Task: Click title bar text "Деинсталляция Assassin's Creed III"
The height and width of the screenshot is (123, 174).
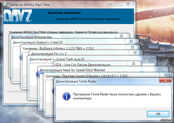Action: (x=38, y=42)
